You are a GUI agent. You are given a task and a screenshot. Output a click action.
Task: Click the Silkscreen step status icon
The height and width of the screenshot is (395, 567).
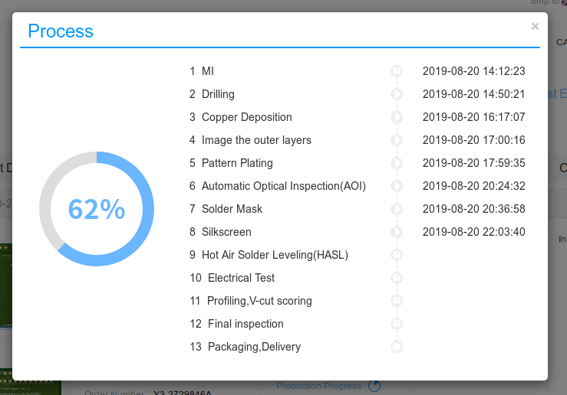[x=397, y=232]
